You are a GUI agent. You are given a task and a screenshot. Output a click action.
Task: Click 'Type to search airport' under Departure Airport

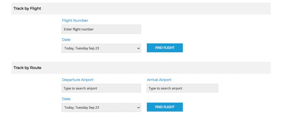pyautogui.click(x=80, y=88)
